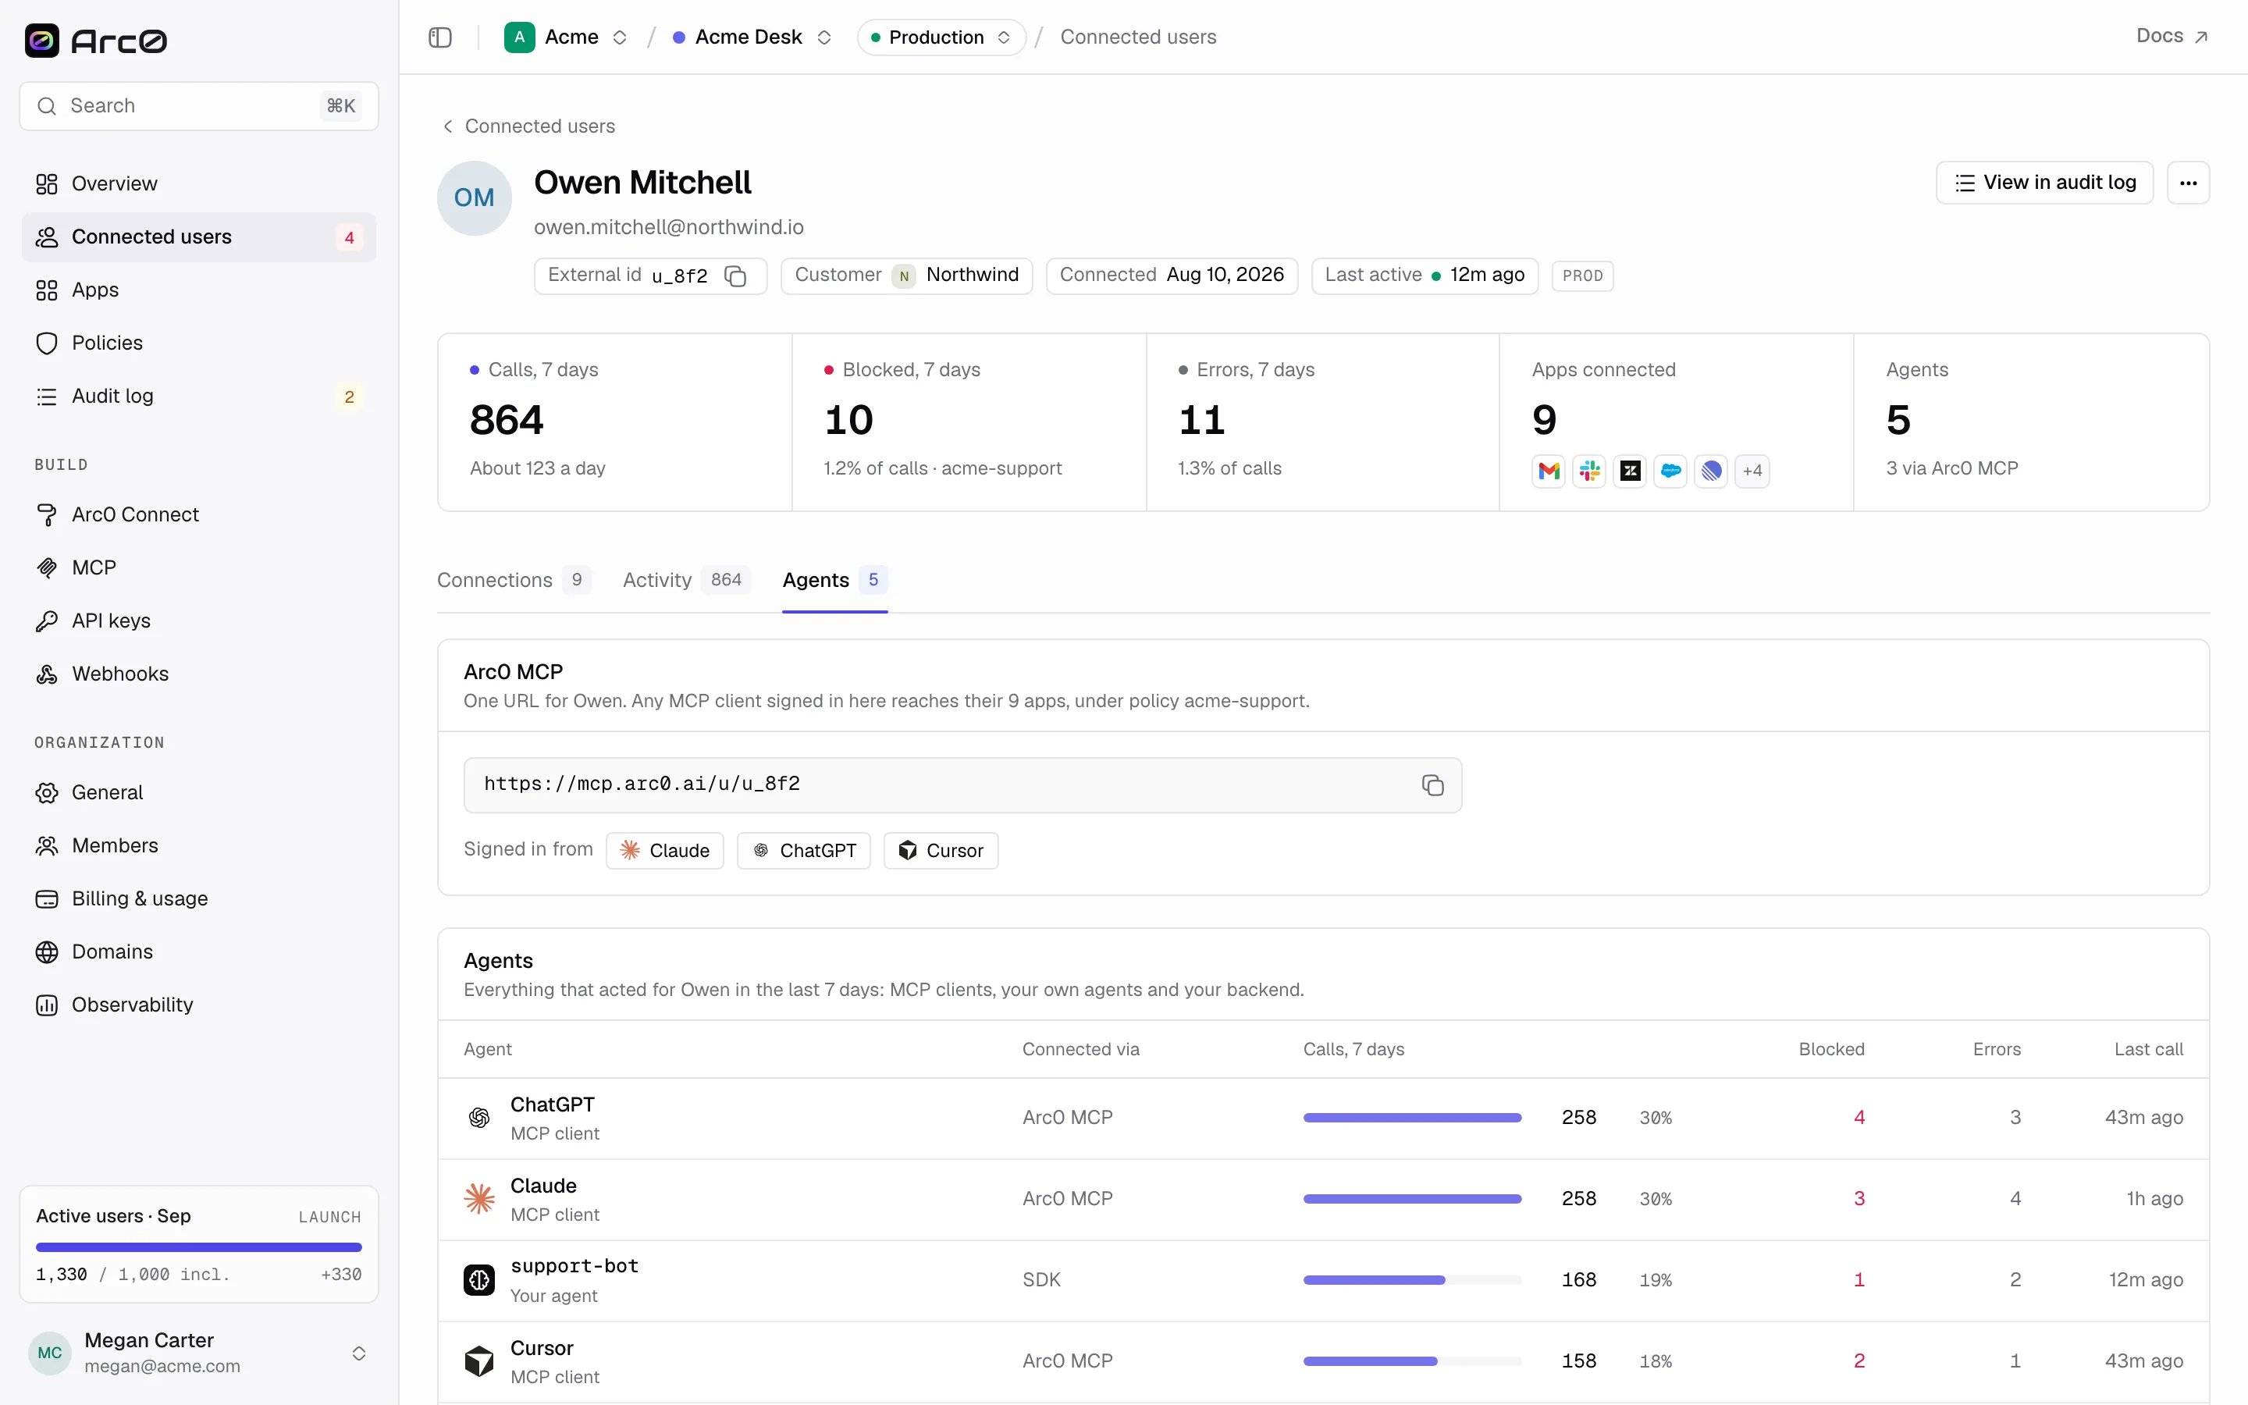This screenshot has height=1405, width=2248.
Task: Click the Salesforce app icon
Action: [1670, 470]
